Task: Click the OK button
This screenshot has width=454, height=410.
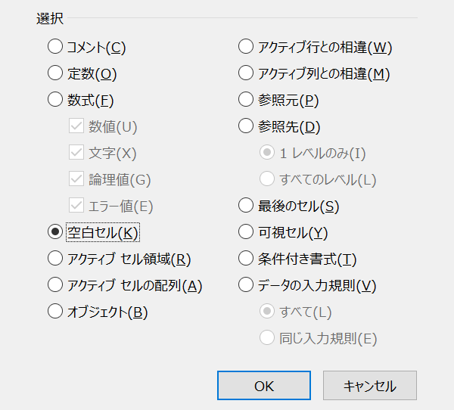Action: pos(263,385)
